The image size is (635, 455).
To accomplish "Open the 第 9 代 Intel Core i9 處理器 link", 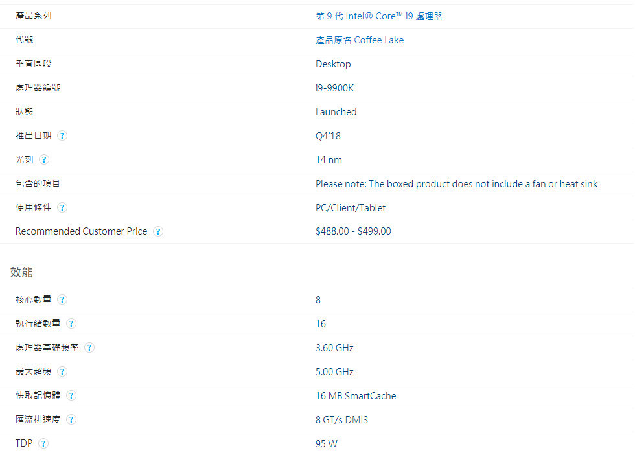I will (x=378, y=16).
